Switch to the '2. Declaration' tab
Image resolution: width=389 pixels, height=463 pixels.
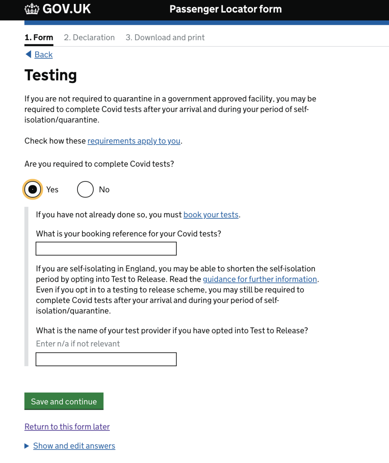pyautogui.click(x=89, y=37)
